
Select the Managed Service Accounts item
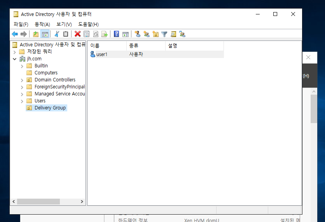60,94
